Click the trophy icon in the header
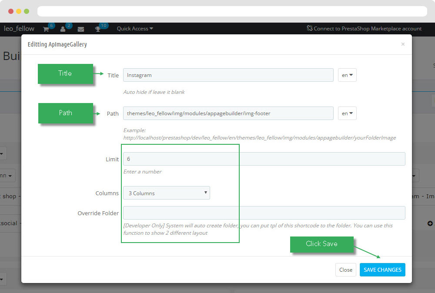The width and height of the screenshot is (435, 293). coord(98,29)
